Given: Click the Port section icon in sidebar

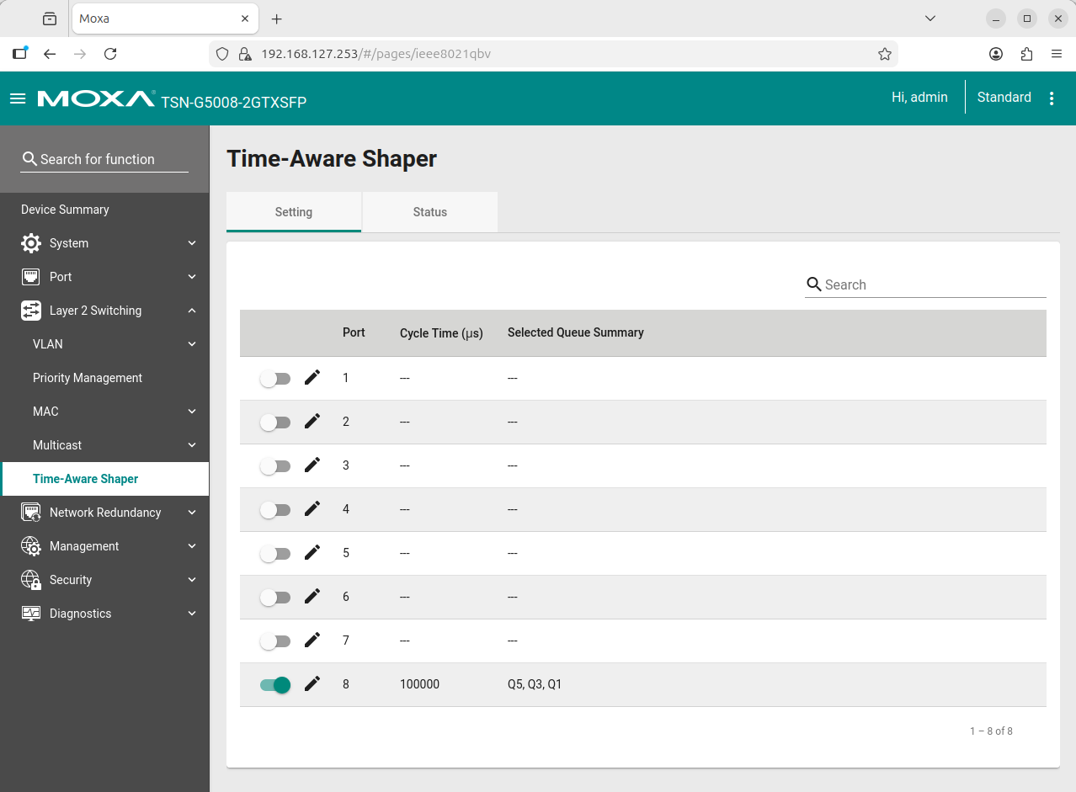Looking at the screenshot, I should (30, 276).
